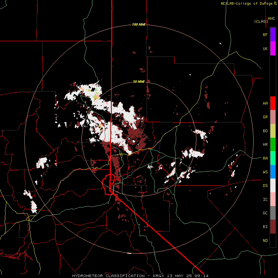Screen dimensions: 278x278
Task: Click the HA legend label
Action: [265, 103]
